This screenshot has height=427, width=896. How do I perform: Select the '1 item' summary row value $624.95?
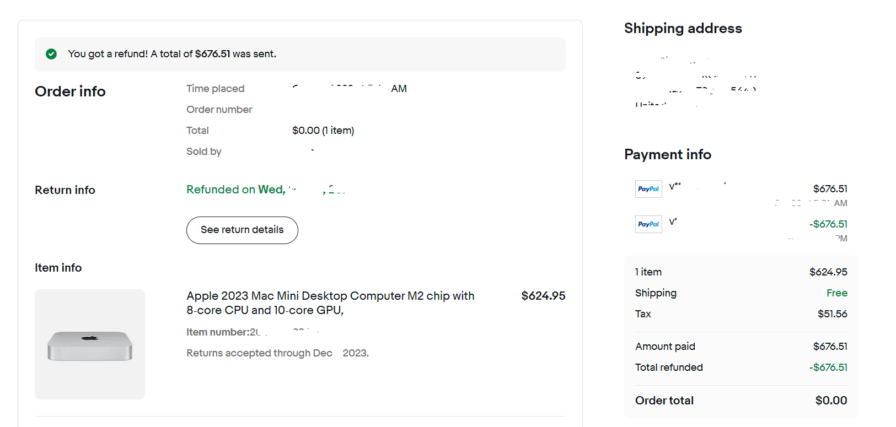pos(828,272)
